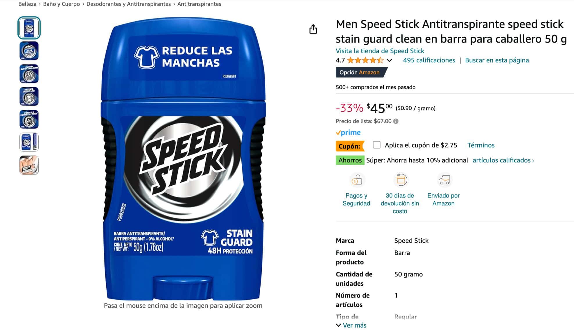
Task: Enable the $2.75 coupon checkbox
Action: click(377, 145)
